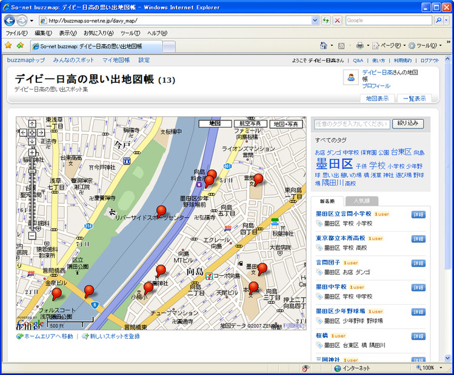The height and width of the screenshot is (375, 454).
Task: Zoom in the map with plus button
Action: click(32, 152)
